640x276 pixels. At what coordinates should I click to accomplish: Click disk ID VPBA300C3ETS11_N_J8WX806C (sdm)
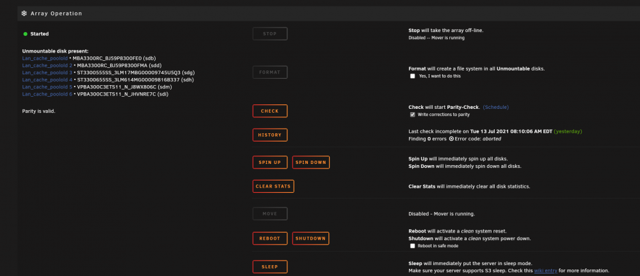pos(124,87)
